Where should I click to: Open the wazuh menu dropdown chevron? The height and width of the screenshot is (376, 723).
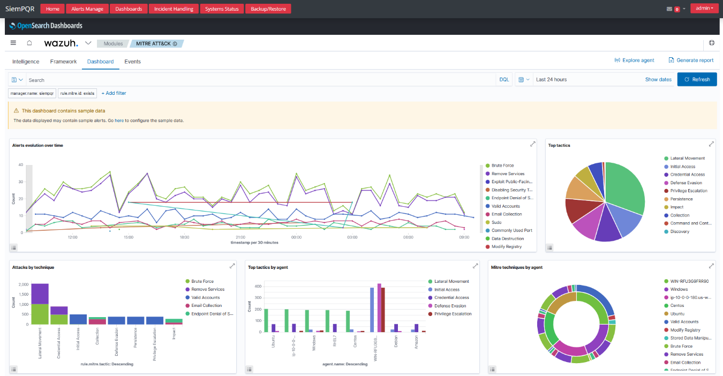[x=88, y=43]
